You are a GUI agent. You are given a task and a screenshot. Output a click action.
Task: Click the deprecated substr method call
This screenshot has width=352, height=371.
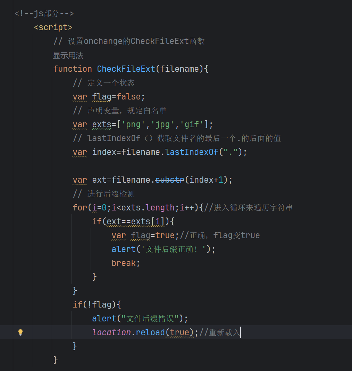point(170,180)
